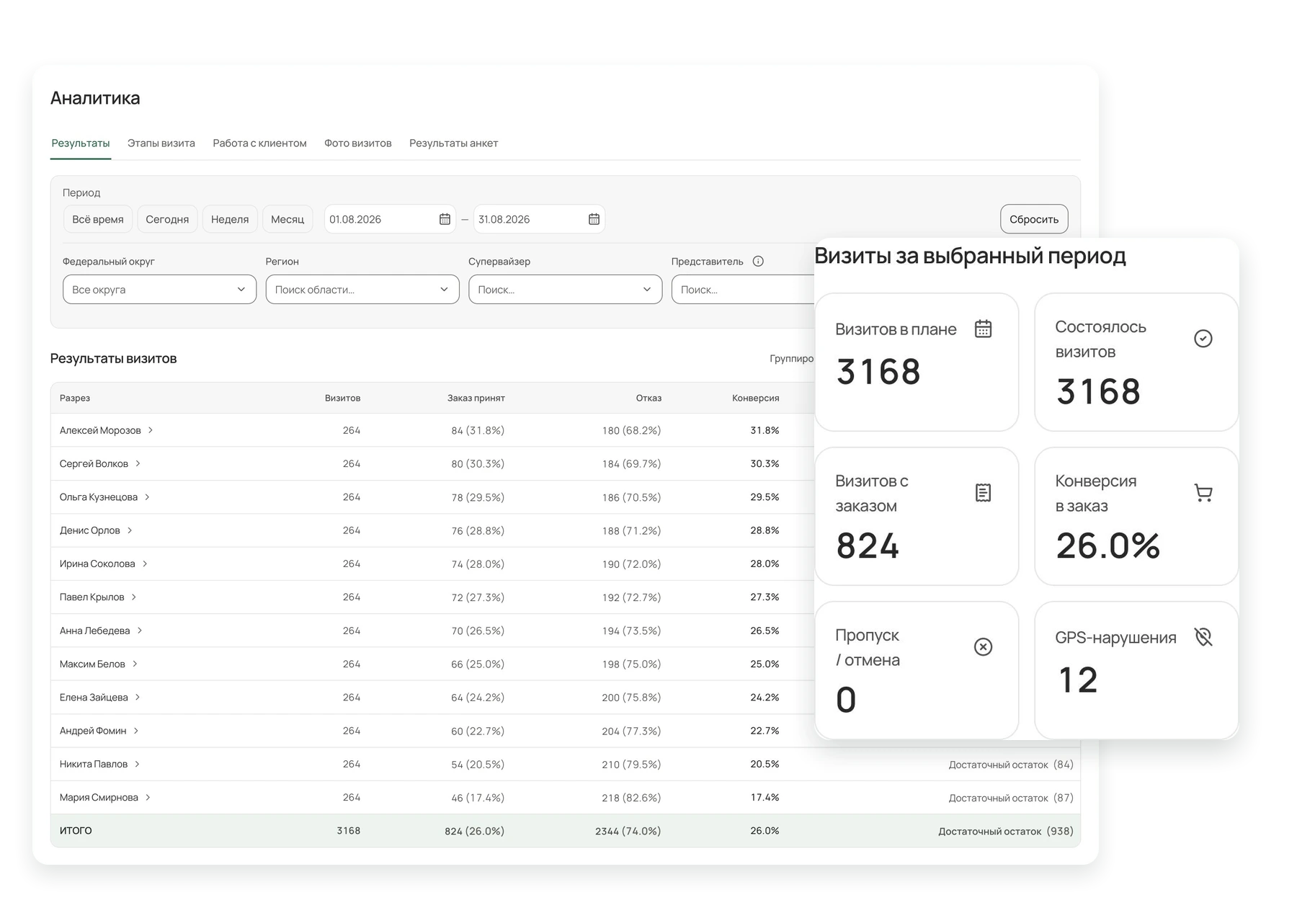
Task: Expand Алексей Морозов row chevron
Action: (x=151, y=430)
